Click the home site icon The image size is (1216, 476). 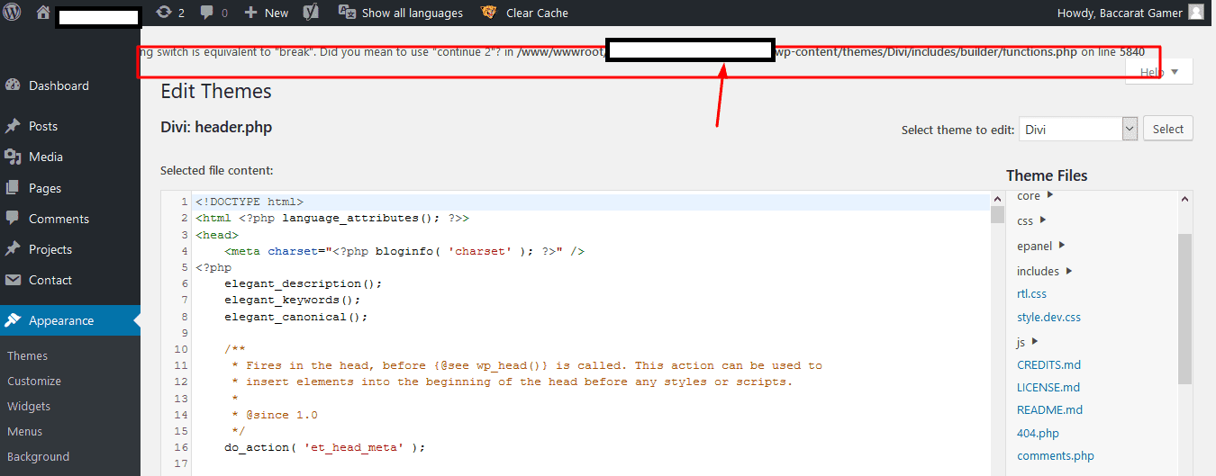coord(42,13)
